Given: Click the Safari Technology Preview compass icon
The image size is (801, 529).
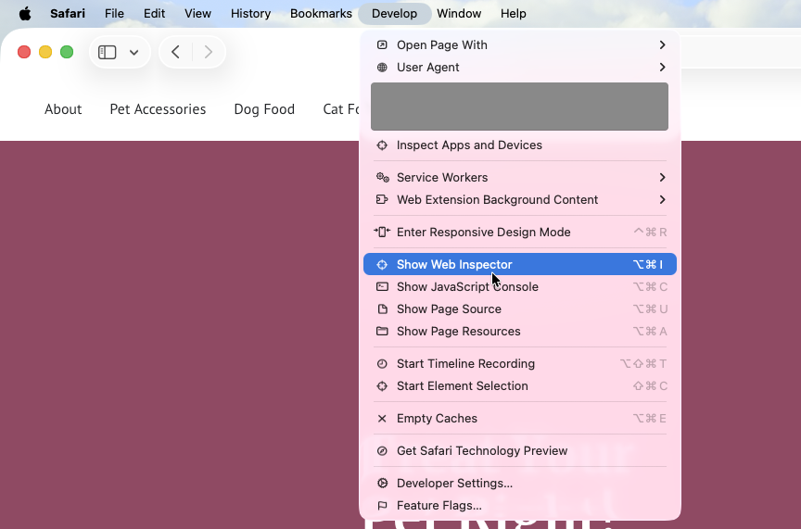Looking at the screenshot, I should pyautogui.click(x=382, y=450).
